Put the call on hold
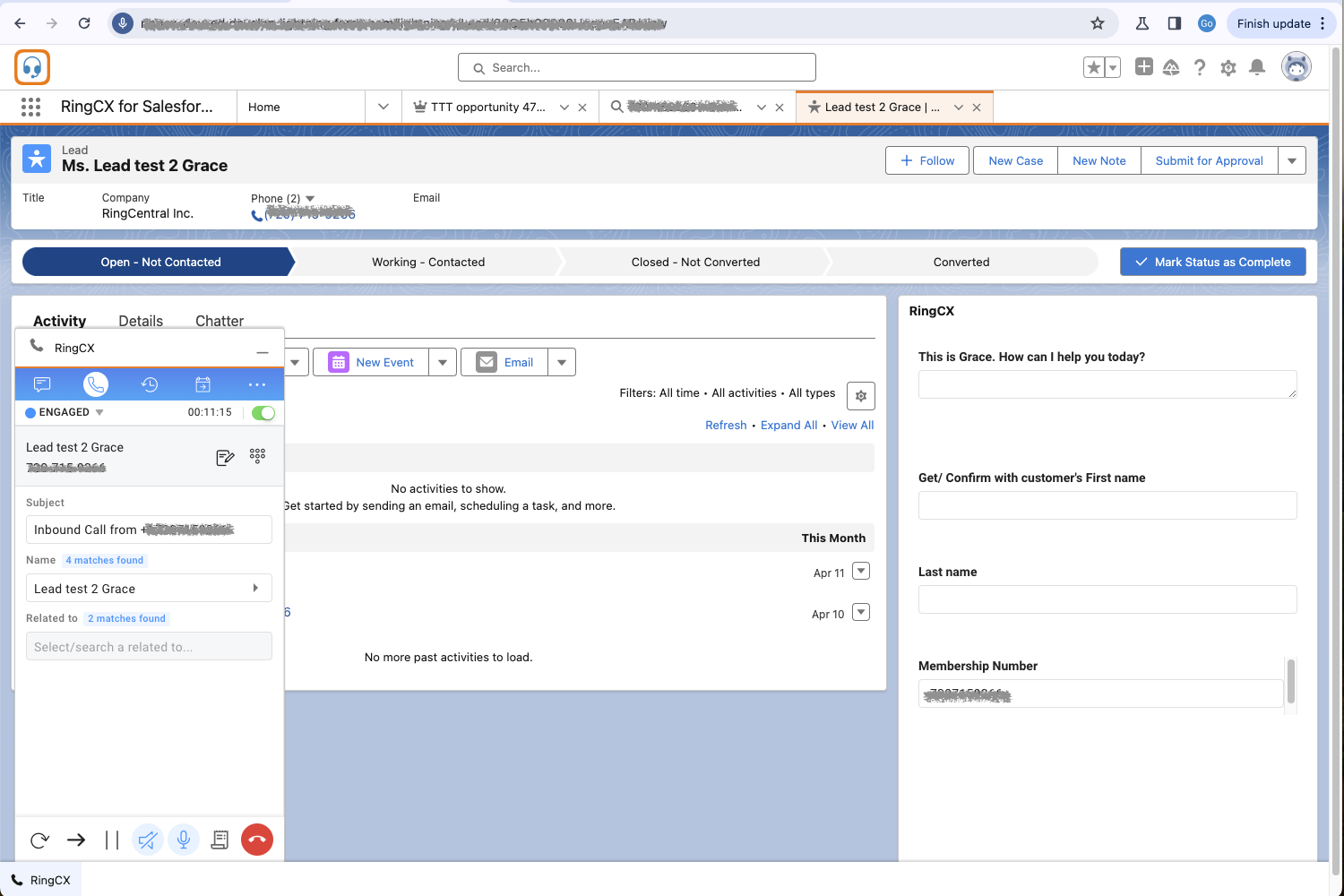Screen dimensions: 1344x896 (x=112, y=840)
